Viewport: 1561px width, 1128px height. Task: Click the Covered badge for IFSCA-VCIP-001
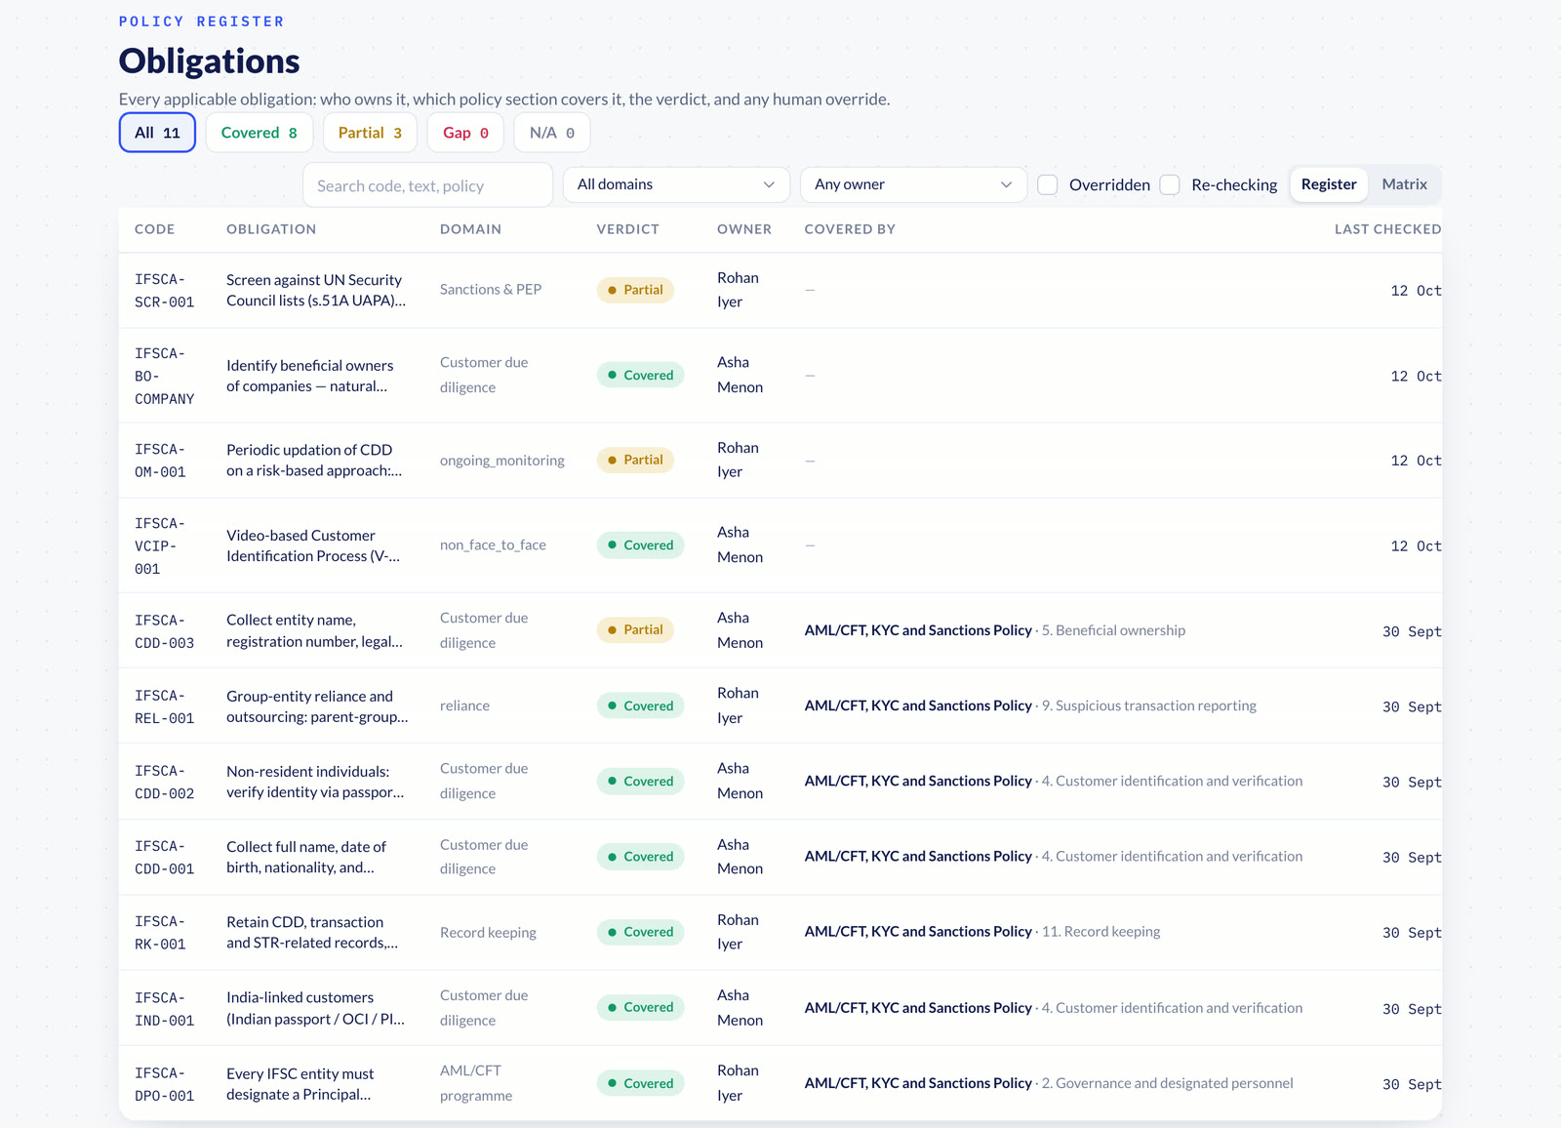[x=640, y=545]
